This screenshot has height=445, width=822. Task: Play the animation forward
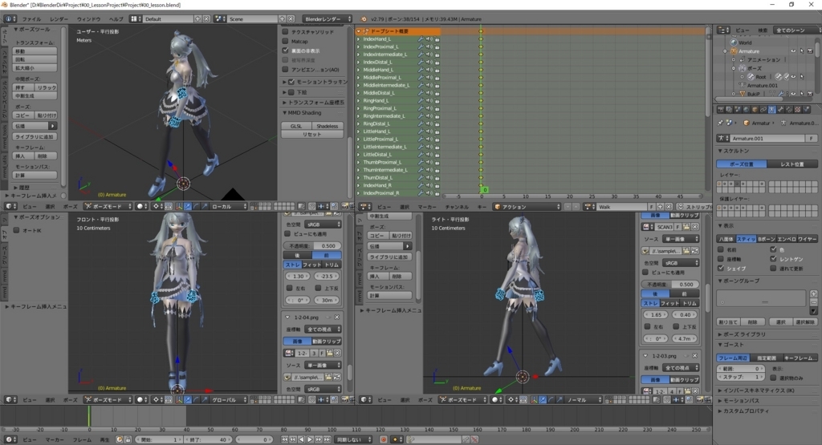pyautogui.click(x=310, y=439)
